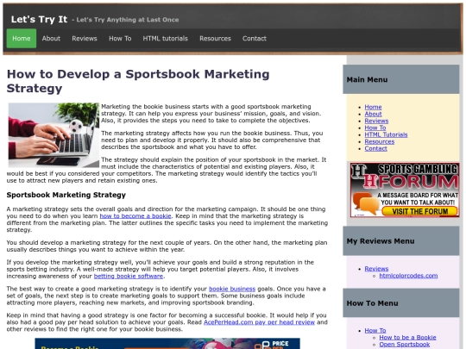Screen dimensions: 466x349
Task: Click the My Reviews Menu header
Action: click(x=401, y=241)
